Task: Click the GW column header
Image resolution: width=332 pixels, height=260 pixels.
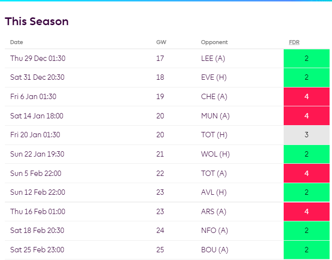Action: [x=161, y=43]
